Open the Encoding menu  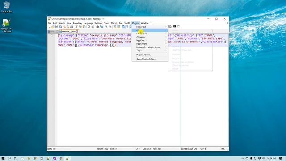click(77, 23)
